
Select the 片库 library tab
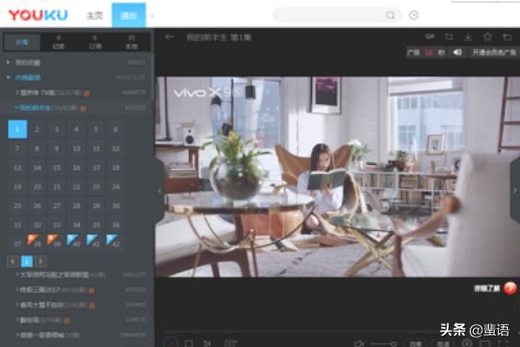pos(22,43)
